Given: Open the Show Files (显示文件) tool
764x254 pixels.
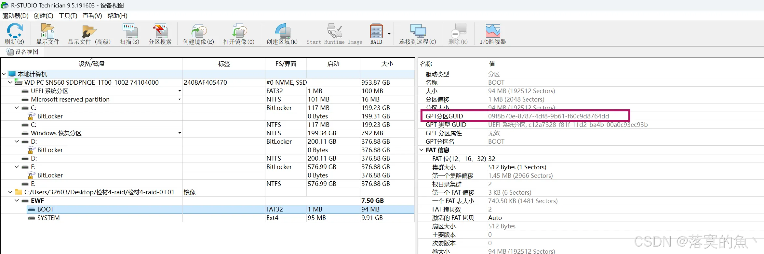Looking at the screenshot, I should click(x=48, y=34).
